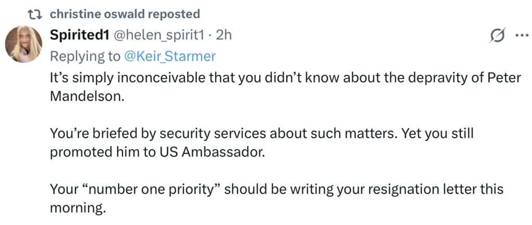Open the @Keir_Starmer mention link
The height and width of the screenshot is (225, 532).
click(x=171, y=56)
